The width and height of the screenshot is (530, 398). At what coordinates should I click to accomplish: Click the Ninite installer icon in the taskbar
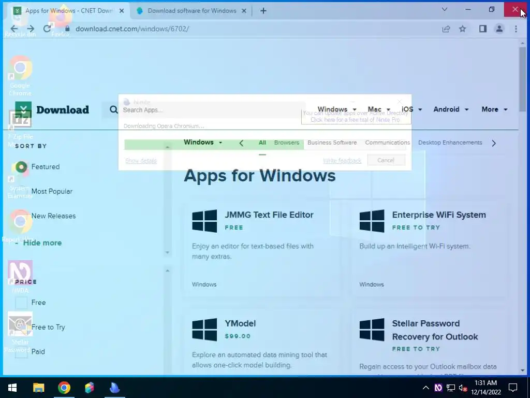[x=114, y=388]
